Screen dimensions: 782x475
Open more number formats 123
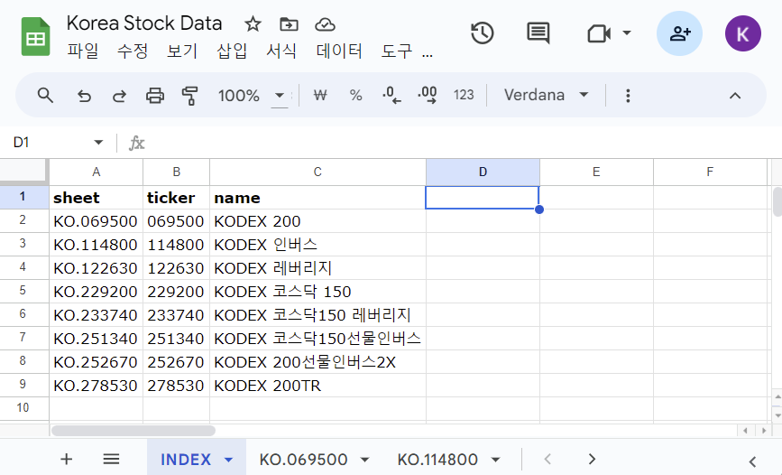[x=464, y=95]
